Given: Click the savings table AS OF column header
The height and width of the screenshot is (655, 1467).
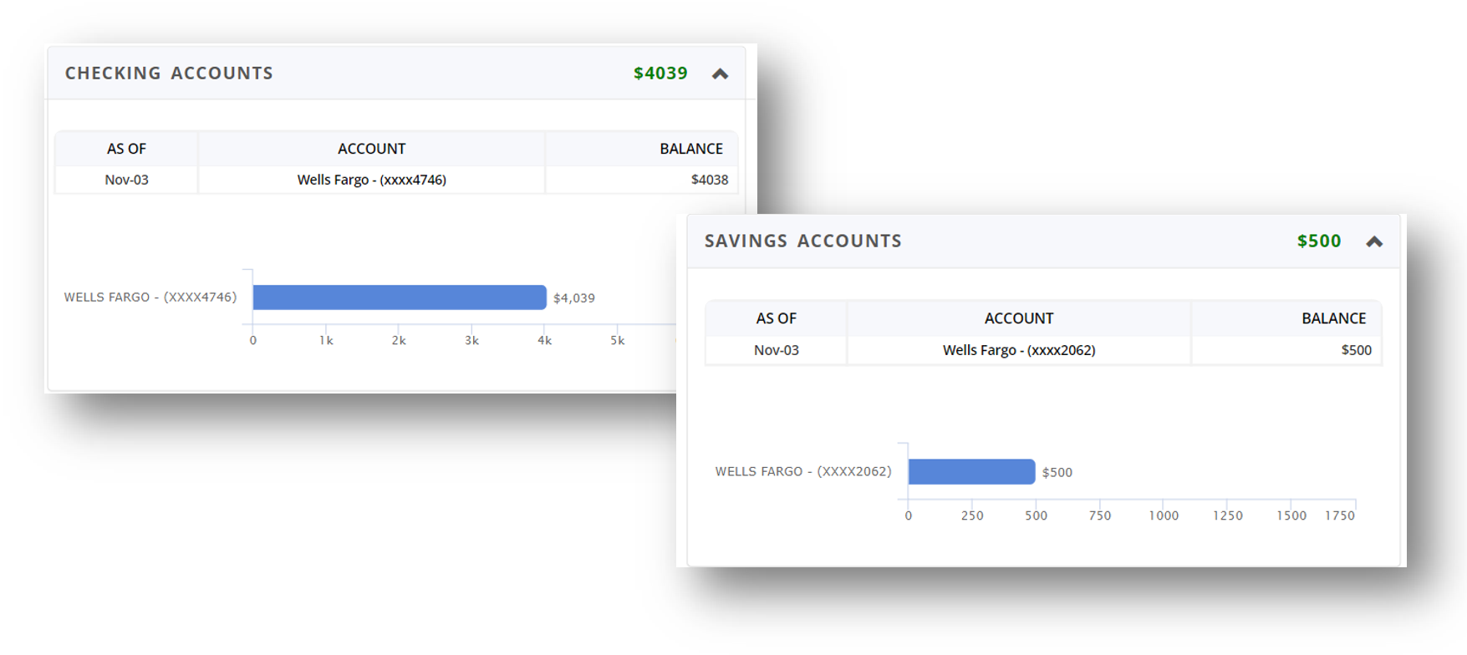Looking at the screenshot, I should 776,318.
